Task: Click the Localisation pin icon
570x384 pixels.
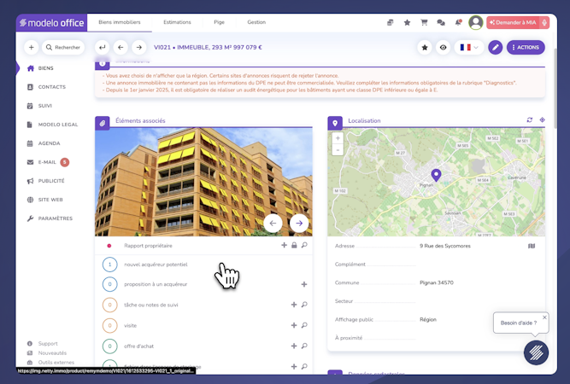Action: 335,123
